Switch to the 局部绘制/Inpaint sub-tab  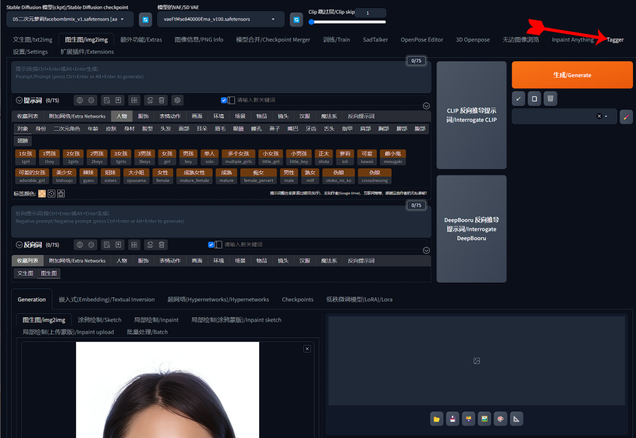click(156, 320)
